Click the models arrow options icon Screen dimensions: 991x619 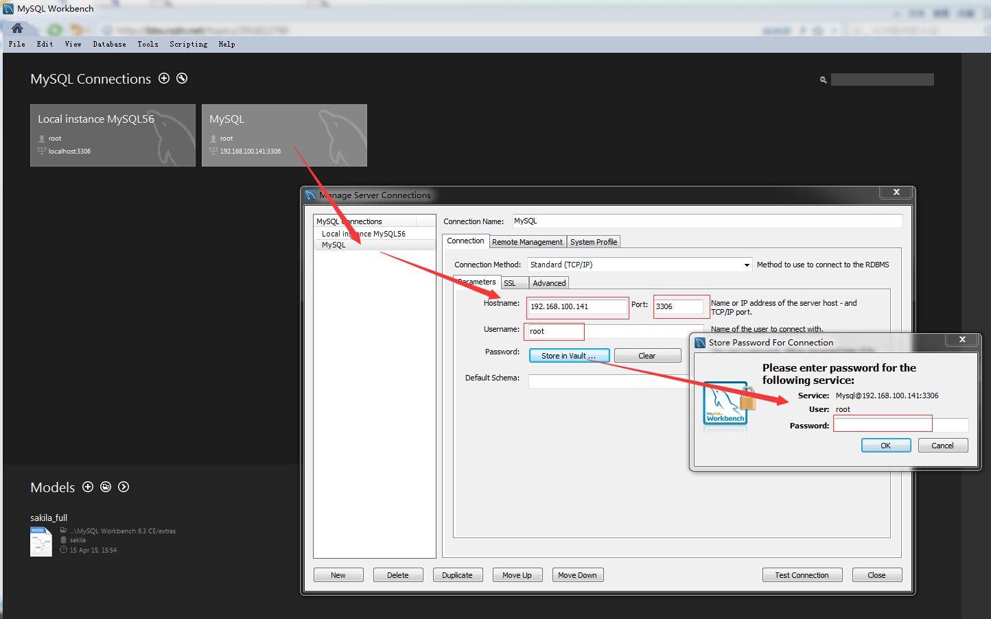click(124, 487)
